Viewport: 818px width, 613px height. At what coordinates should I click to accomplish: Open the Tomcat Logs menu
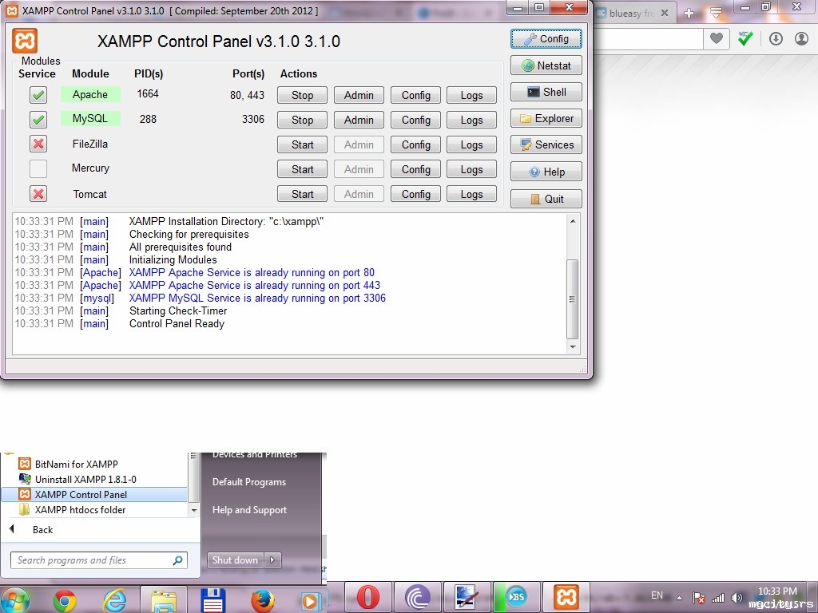pyautogui.click(x=471, y=194)
